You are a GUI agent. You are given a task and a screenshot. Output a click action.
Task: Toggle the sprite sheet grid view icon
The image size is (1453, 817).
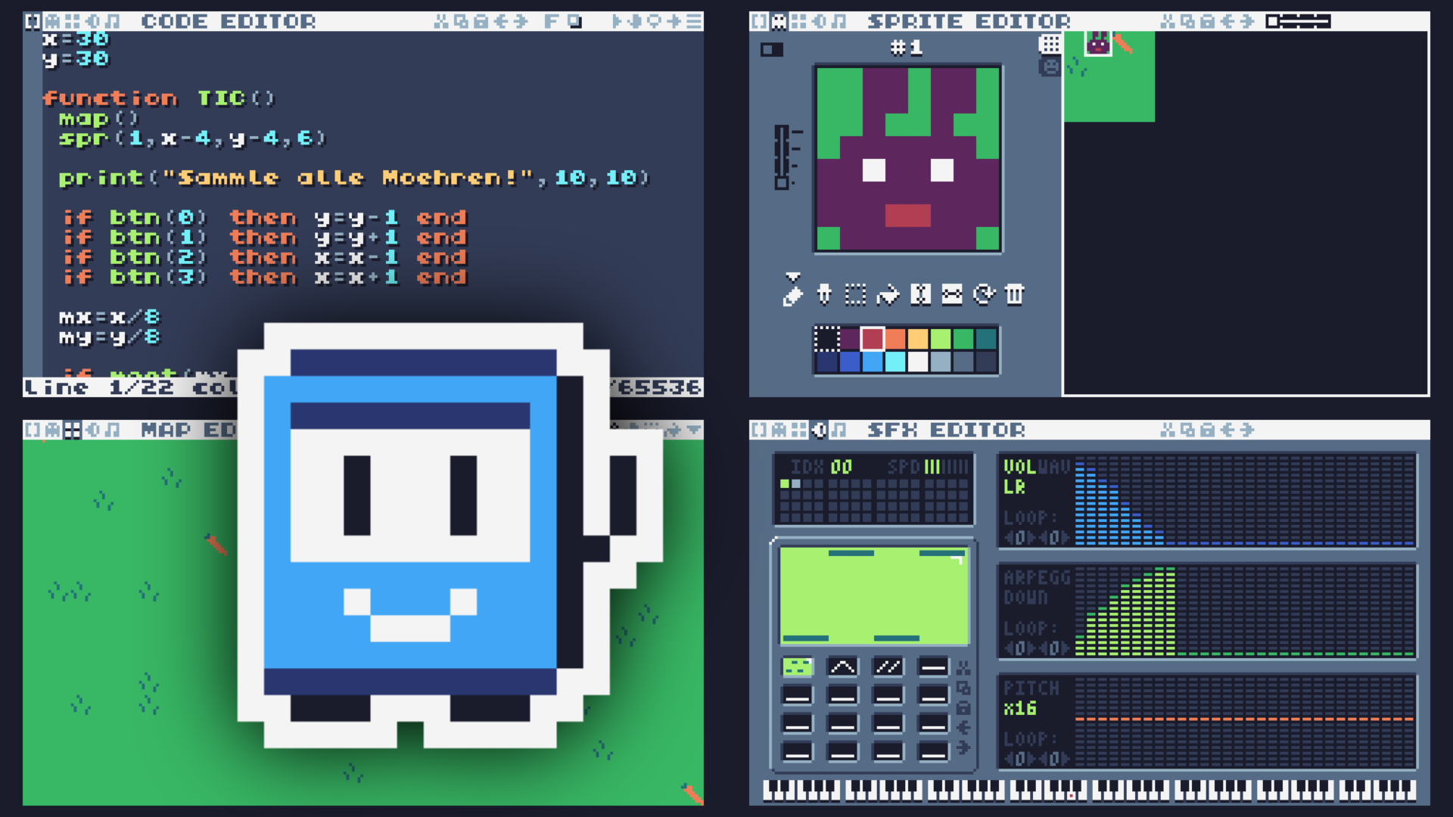[x=1050, y=45]
